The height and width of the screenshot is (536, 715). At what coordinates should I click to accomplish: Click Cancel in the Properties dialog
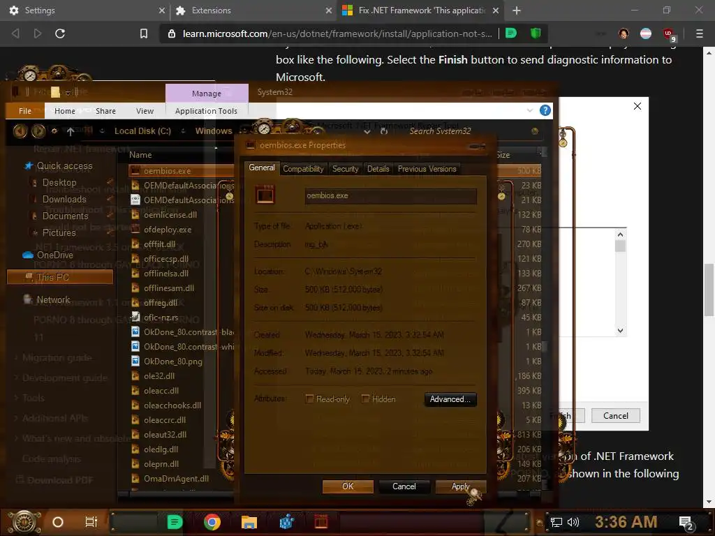click(404, 486)
